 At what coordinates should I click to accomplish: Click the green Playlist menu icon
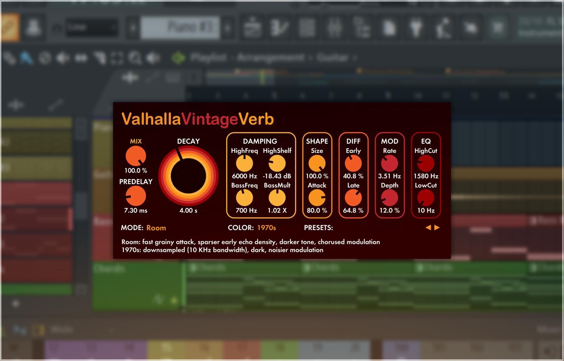pos(178,58)
